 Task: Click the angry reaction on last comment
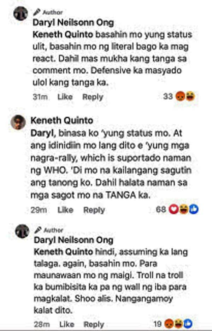point(169,324)
